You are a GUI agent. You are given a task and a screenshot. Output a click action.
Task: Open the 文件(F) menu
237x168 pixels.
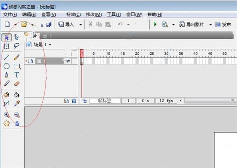point(10,15)
